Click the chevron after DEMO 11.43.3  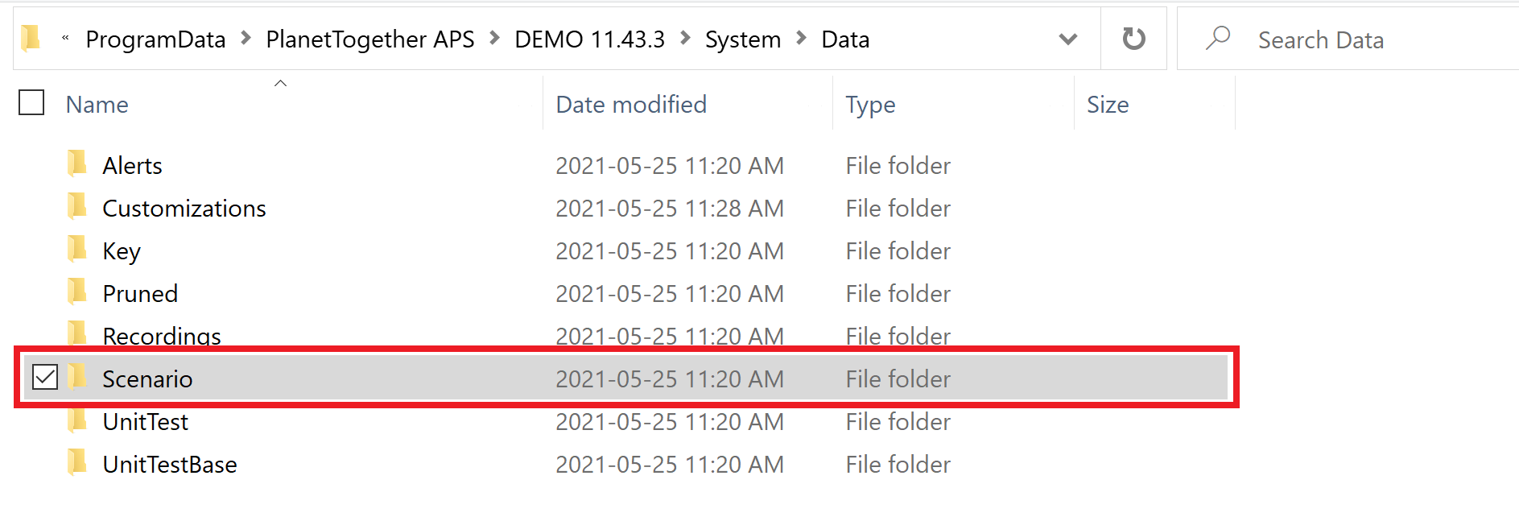[x=685, y=38]
